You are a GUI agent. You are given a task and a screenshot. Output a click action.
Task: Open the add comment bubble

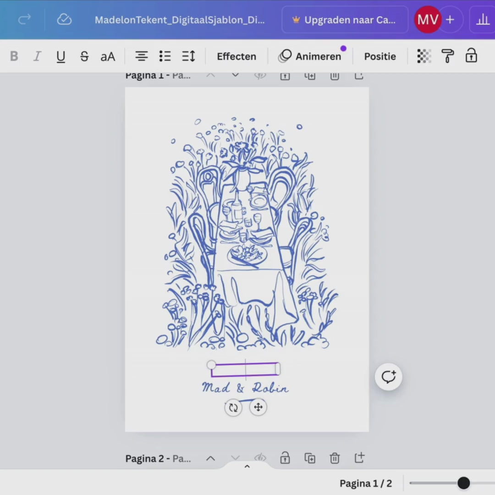pos(388,377)
